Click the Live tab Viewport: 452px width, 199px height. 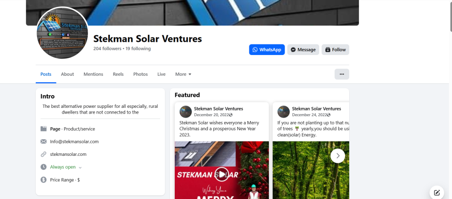(162, 74)
